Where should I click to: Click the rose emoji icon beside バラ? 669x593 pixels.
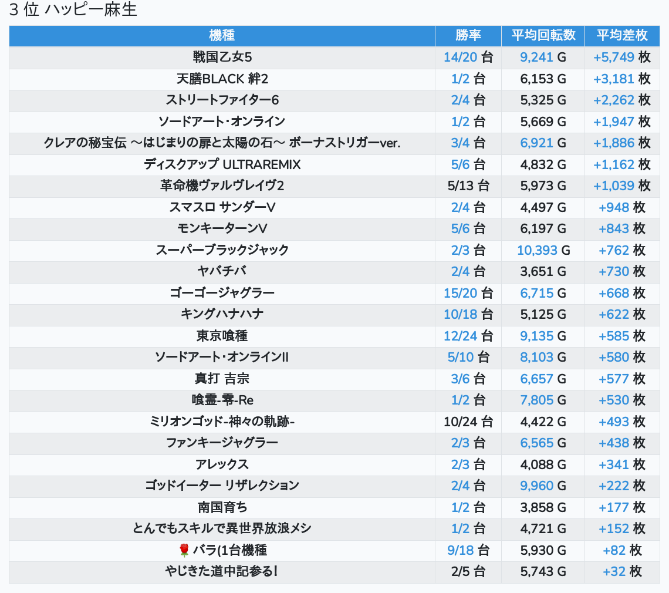[x=184, y=550]
